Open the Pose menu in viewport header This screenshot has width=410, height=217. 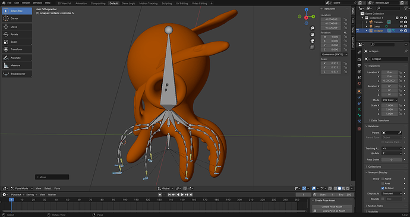57,188
